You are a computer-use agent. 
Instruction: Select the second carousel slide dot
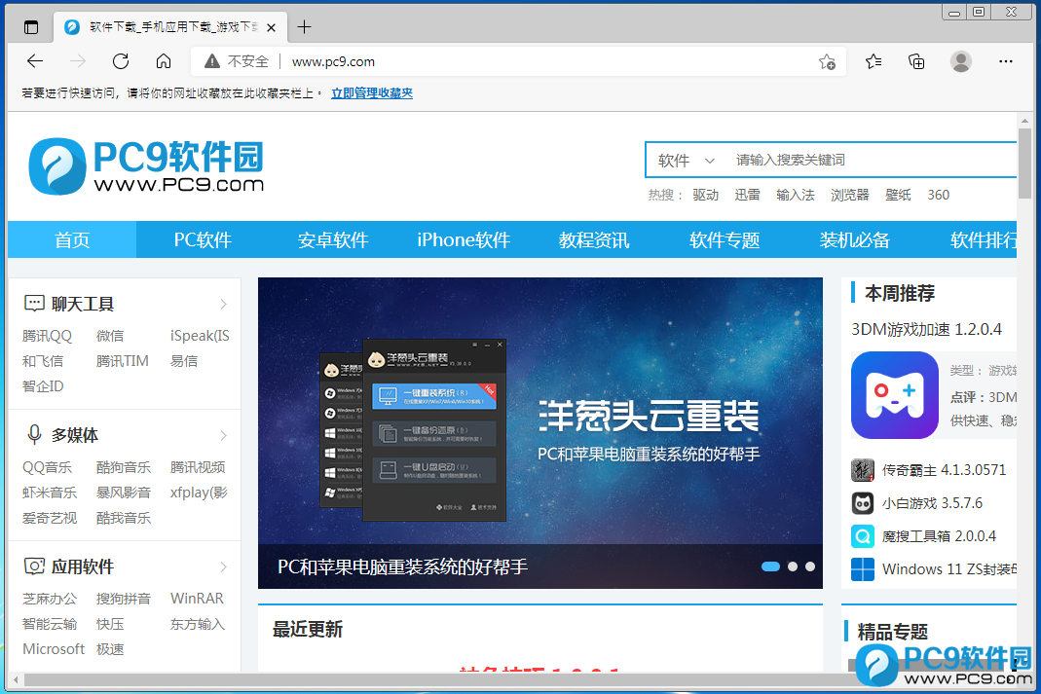click(792, 566)
